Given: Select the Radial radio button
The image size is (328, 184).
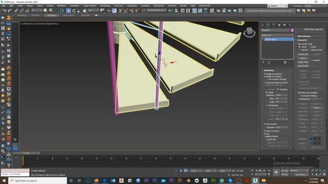Looking at the screenshot, I should [x=266, y=92].
